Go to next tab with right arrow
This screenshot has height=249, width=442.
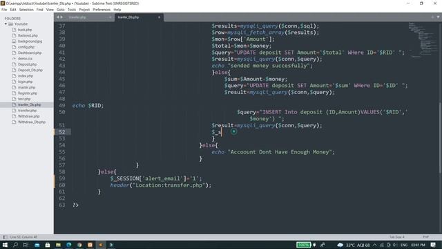click(x=61, y=17)
